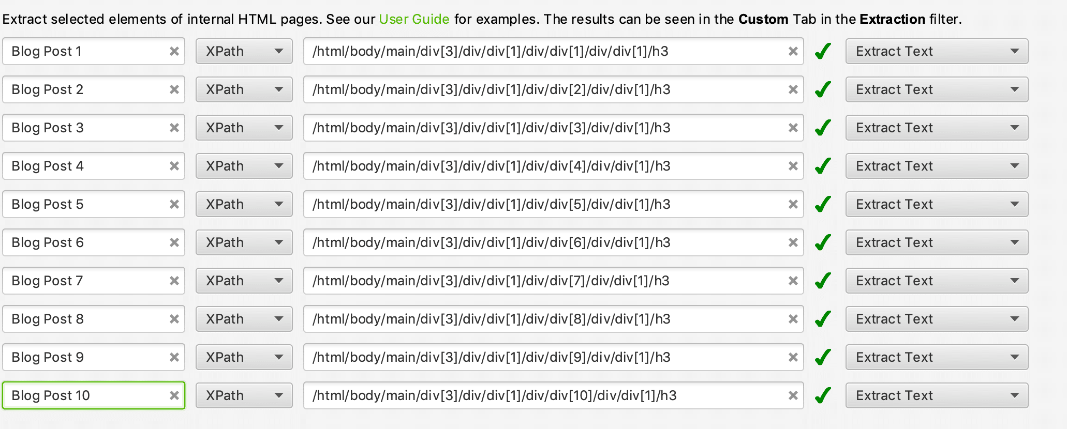This screenshot has width=1067, height=429.
Task: Open the User Guide link
Action: [x=414, y=19]
